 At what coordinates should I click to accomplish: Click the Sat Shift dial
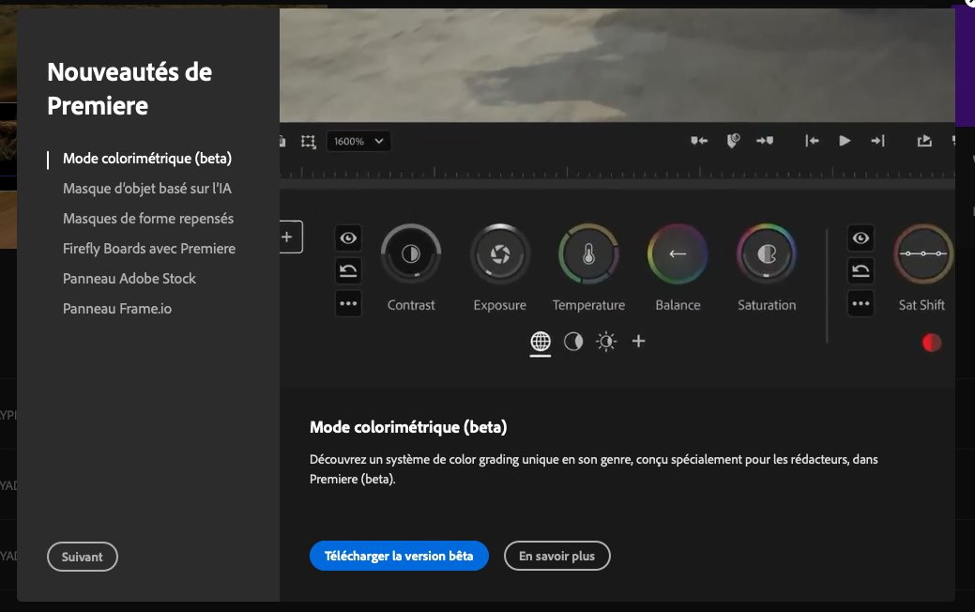[923, 253]
